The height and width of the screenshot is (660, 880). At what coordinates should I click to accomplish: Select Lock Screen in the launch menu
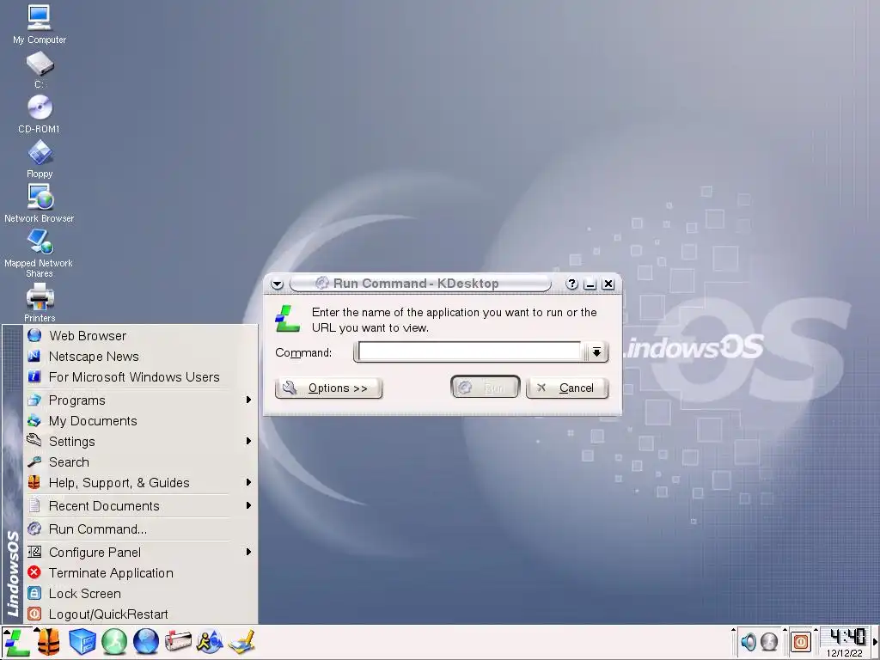pos(141,594)
